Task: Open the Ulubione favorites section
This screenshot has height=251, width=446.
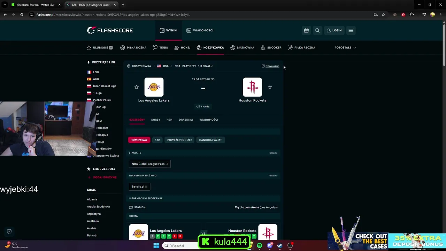Action: (x=100, y=47)
